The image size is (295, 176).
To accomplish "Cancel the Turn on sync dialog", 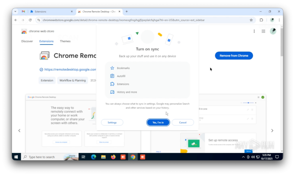I will (183, 123).
